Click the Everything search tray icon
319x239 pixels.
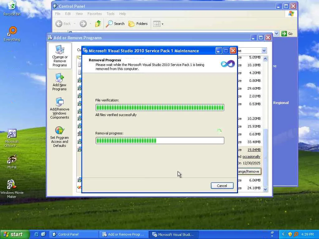[x=296, y=234]
